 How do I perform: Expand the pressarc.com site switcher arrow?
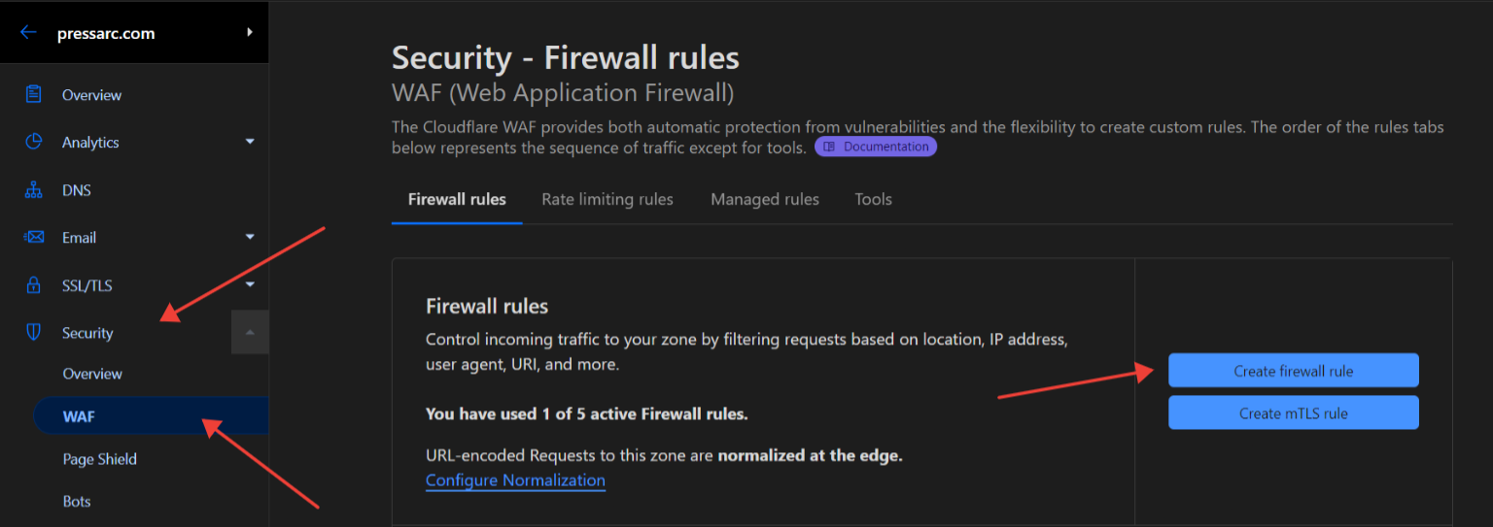click(250, 32)
